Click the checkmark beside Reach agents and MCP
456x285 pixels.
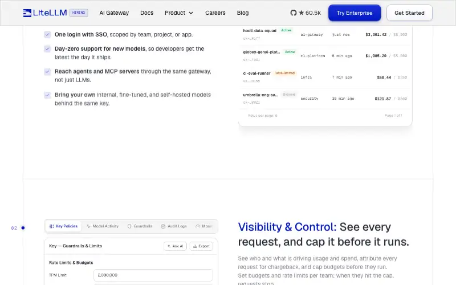point(47,72)
